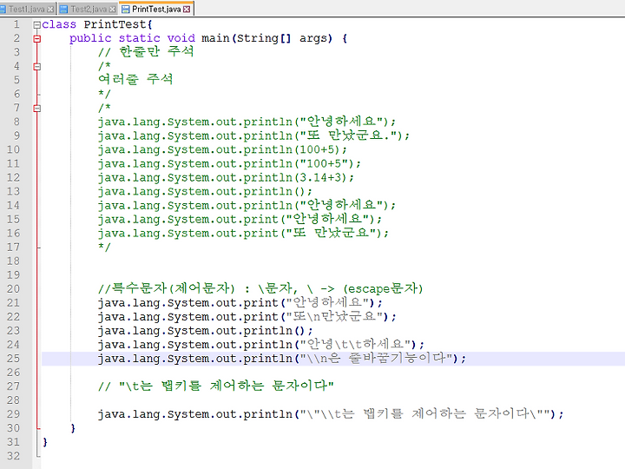625x469 pixels.
Task: Click the '// "\t는 탭키를' comment on line 27
Action: [216, 386]
